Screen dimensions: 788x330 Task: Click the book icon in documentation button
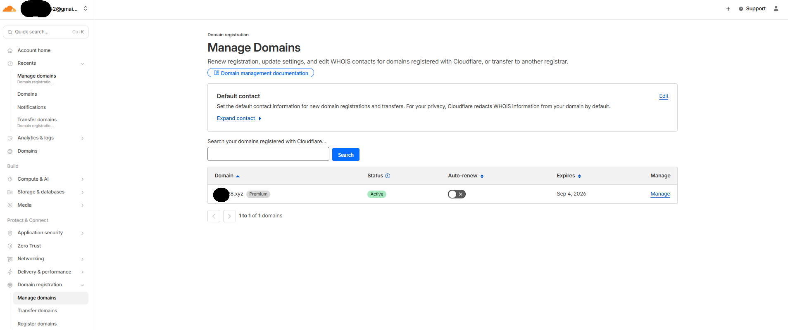[216, 73]
